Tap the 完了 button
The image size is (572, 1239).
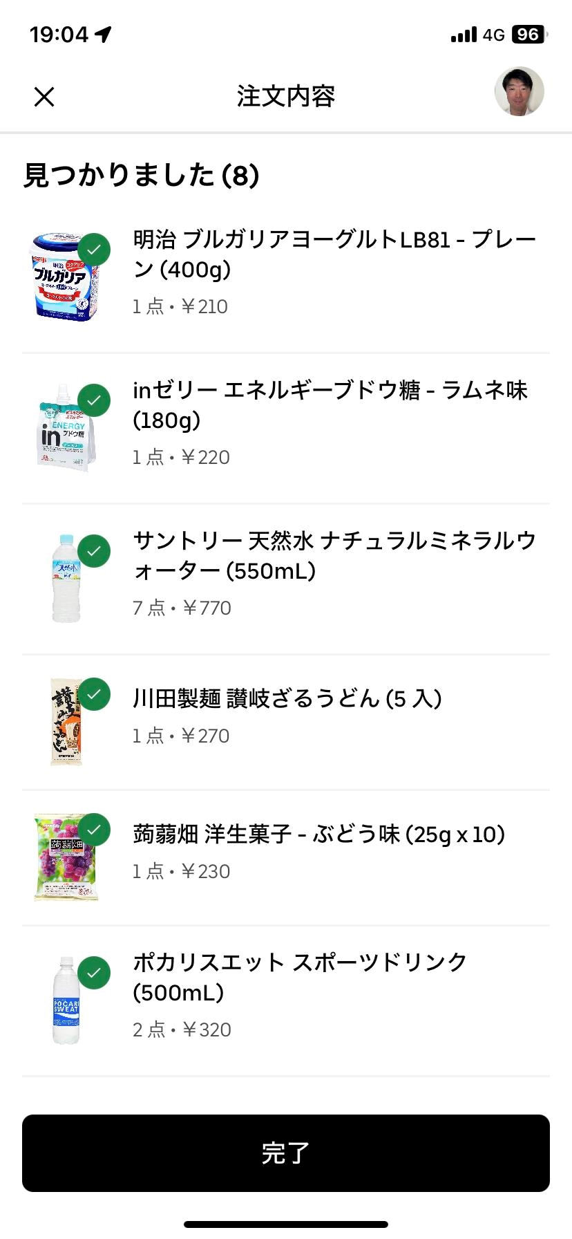pyautogui.click(x=286, y=1153)
